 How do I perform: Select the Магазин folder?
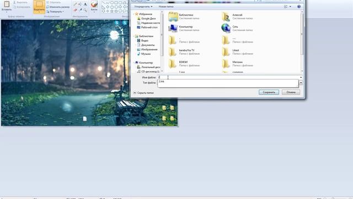(x=238, y=64)
